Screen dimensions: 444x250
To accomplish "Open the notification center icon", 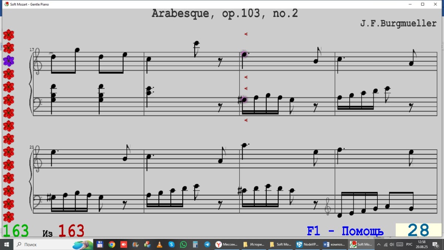I will click(435, 244).
